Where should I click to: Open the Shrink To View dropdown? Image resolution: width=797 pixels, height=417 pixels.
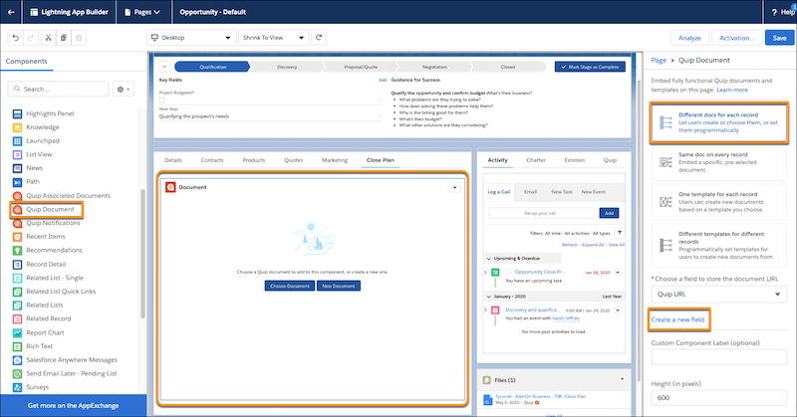[x=273, y=38]
